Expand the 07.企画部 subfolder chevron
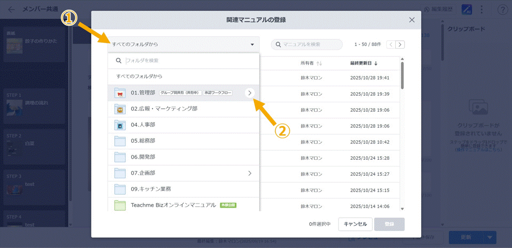This screenshot has width=512, height=248. point(250,173)
